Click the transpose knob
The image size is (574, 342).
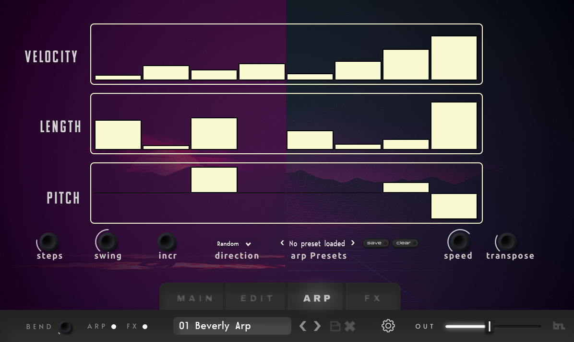507,241
